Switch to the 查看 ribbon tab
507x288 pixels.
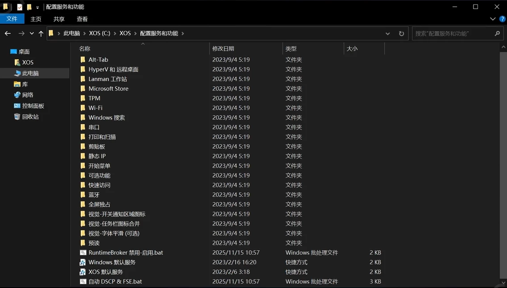pyautogui.click(x=82, y=19)
